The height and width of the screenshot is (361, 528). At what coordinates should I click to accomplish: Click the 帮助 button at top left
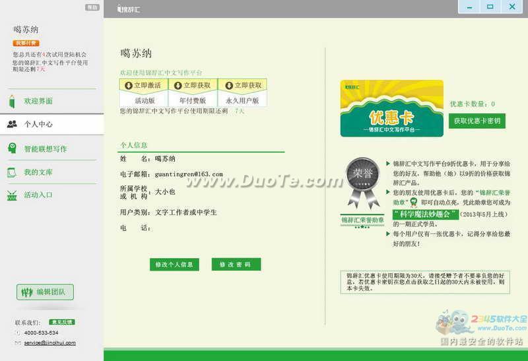(x=92, y=7)
